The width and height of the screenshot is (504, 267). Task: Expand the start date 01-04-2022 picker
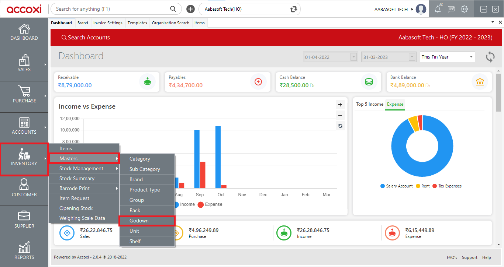coord(354,57)
